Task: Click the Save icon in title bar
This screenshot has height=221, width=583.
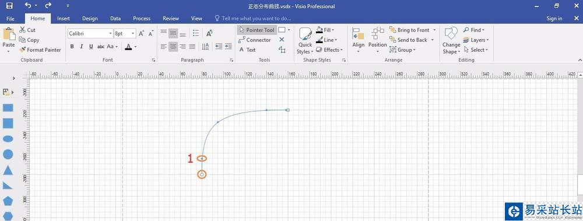Action: pos(9,6)
